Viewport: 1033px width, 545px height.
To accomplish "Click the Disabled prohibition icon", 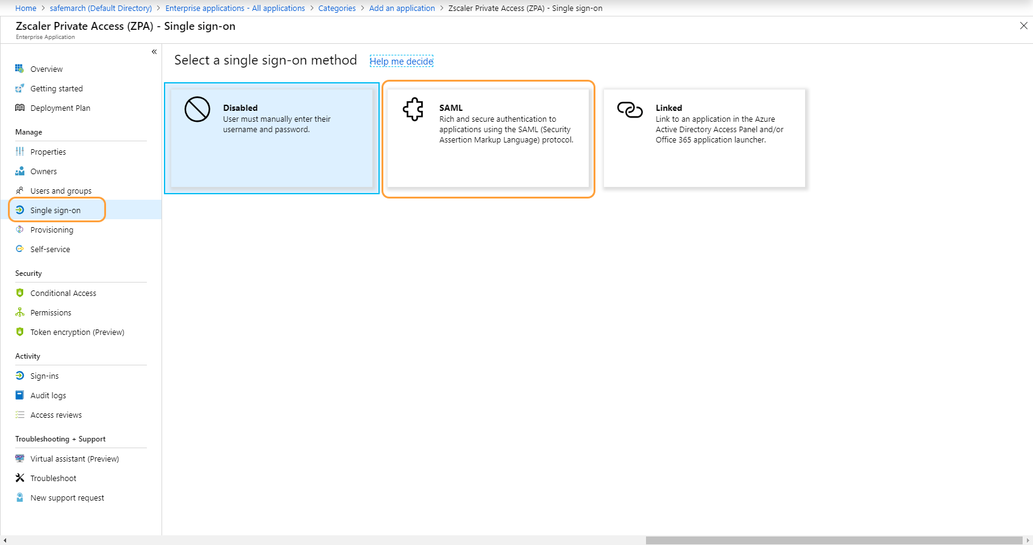I will 197,110.
